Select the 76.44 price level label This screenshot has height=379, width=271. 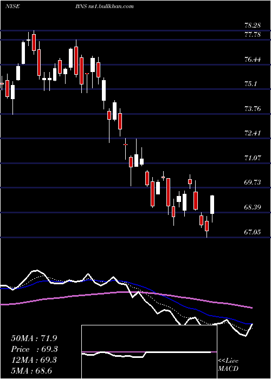click(253, 59)
